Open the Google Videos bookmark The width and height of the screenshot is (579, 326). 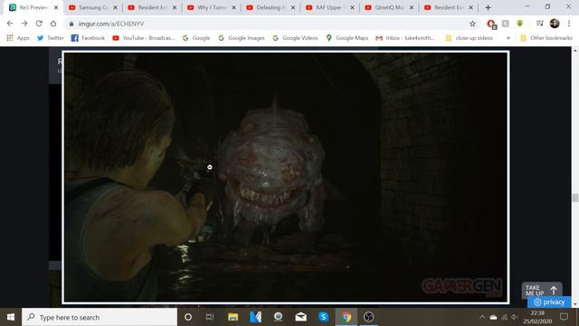coord(295,38)
